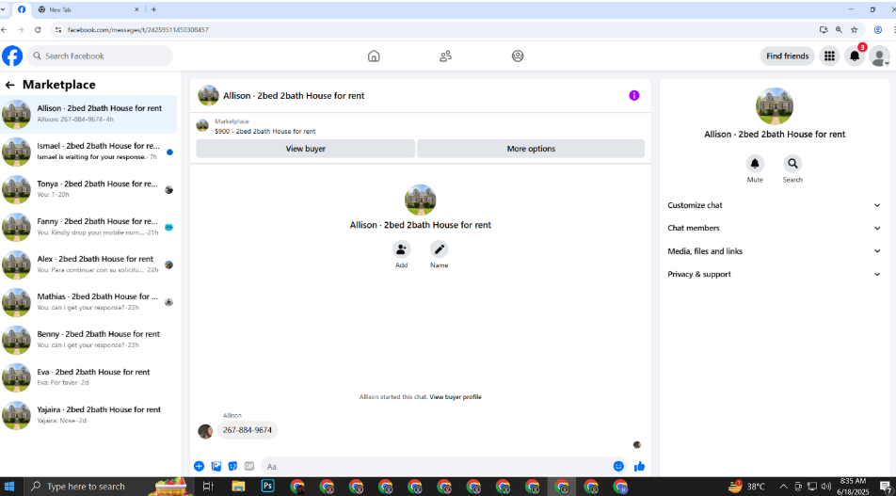Open the Groups icon in top navigation
Screen dimensions: 896x496
point(518,56)
